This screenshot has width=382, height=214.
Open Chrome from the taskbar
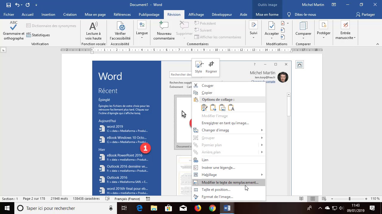pyautogui.click(x=212, y=208)
